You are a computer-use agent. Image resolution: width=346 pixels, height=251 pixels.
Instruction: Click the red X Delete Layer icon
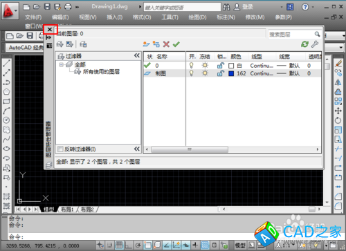click(166, 44)
